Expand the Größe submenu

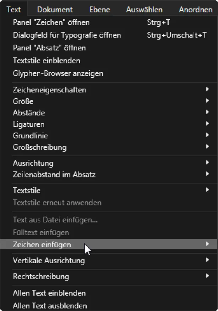(23, 101)
